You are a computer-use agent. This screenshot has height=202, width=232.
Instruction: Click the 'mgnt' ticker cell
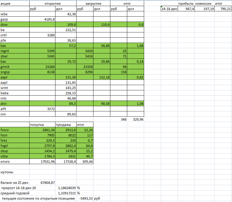[15, 51]
